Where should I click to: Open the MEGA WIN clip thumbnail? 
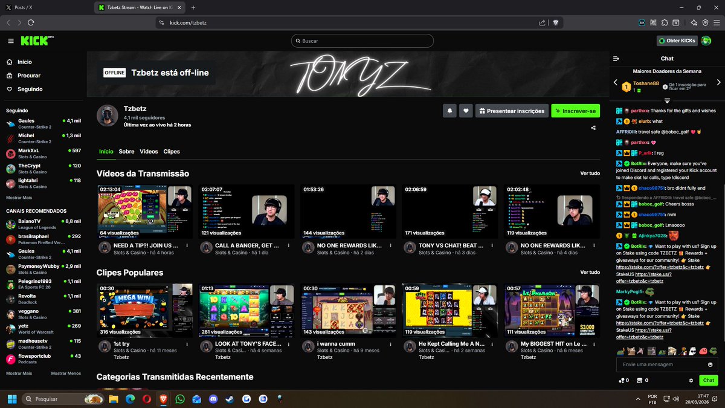tap(145, 310)
